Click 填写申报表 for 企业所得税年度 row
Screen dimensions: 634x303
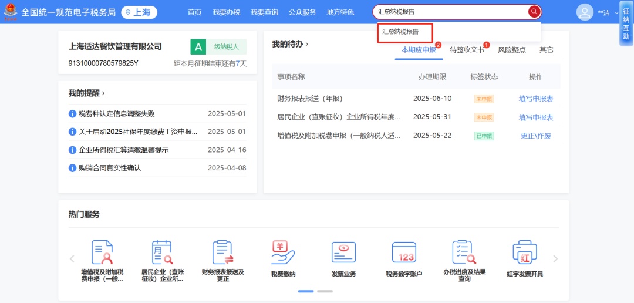pyautogui.click(x=536, y=117)
